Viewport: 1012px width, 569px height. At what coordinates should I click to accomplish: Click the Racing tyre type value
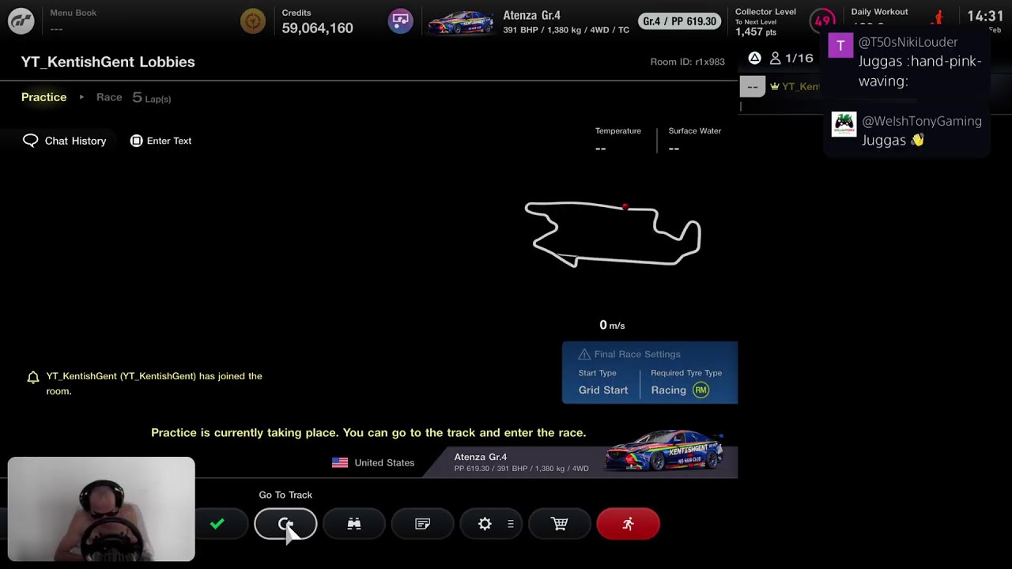tap(668, 390)
